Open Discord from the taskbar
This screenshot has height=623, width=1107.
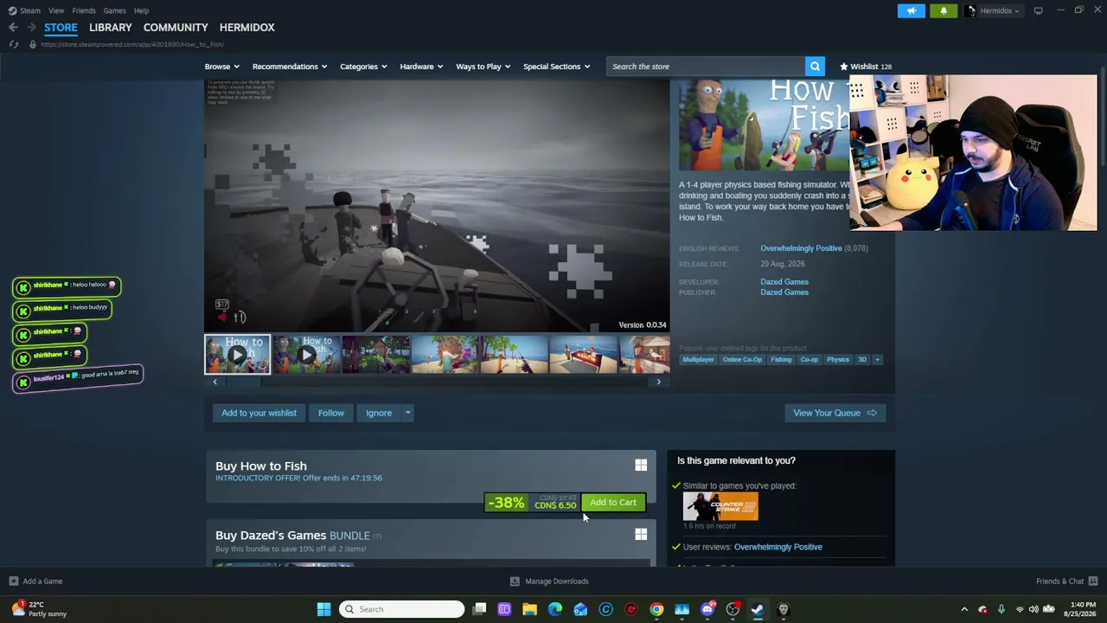(707, 609)
